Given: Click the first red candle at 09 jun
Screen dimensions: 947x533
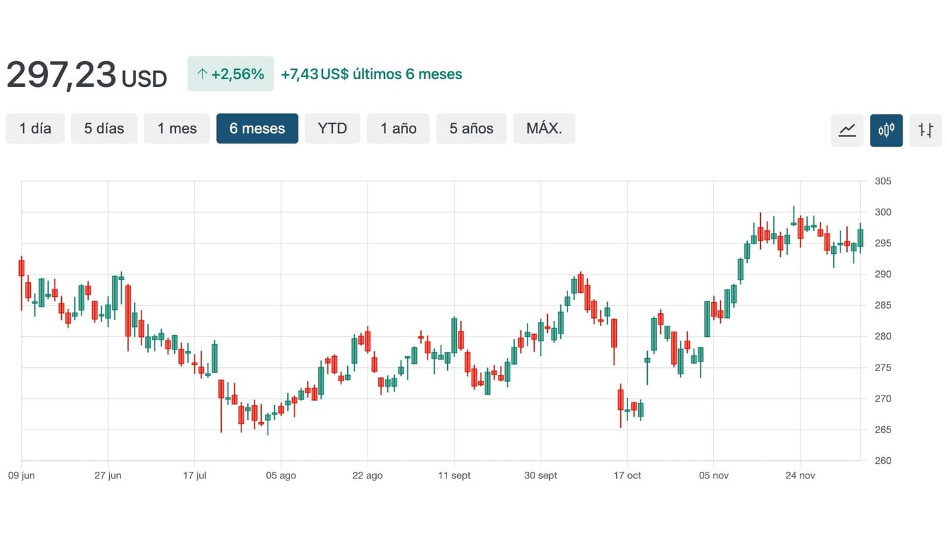Looking at the screenshot, I should coord(21,268).
